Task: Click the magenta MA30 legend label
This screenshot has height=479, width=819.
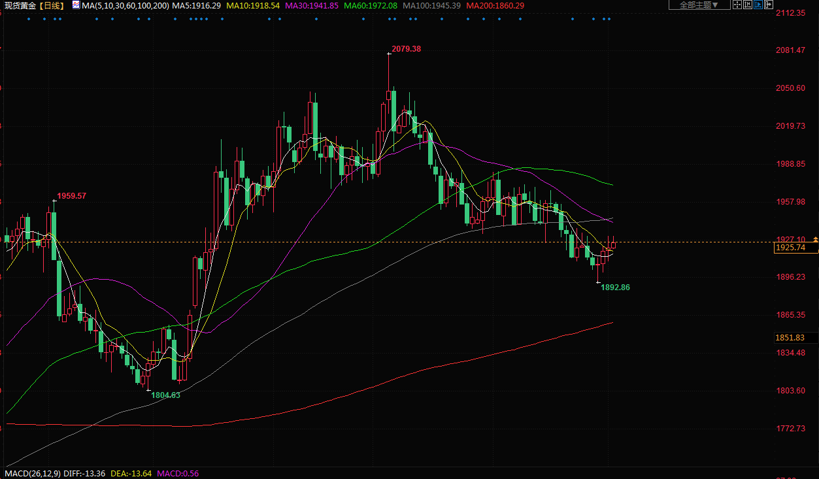Action: [312, 5]
